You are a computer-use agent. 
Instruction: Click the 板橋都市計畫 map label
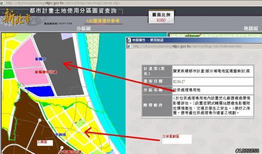(x=46, y=72)
